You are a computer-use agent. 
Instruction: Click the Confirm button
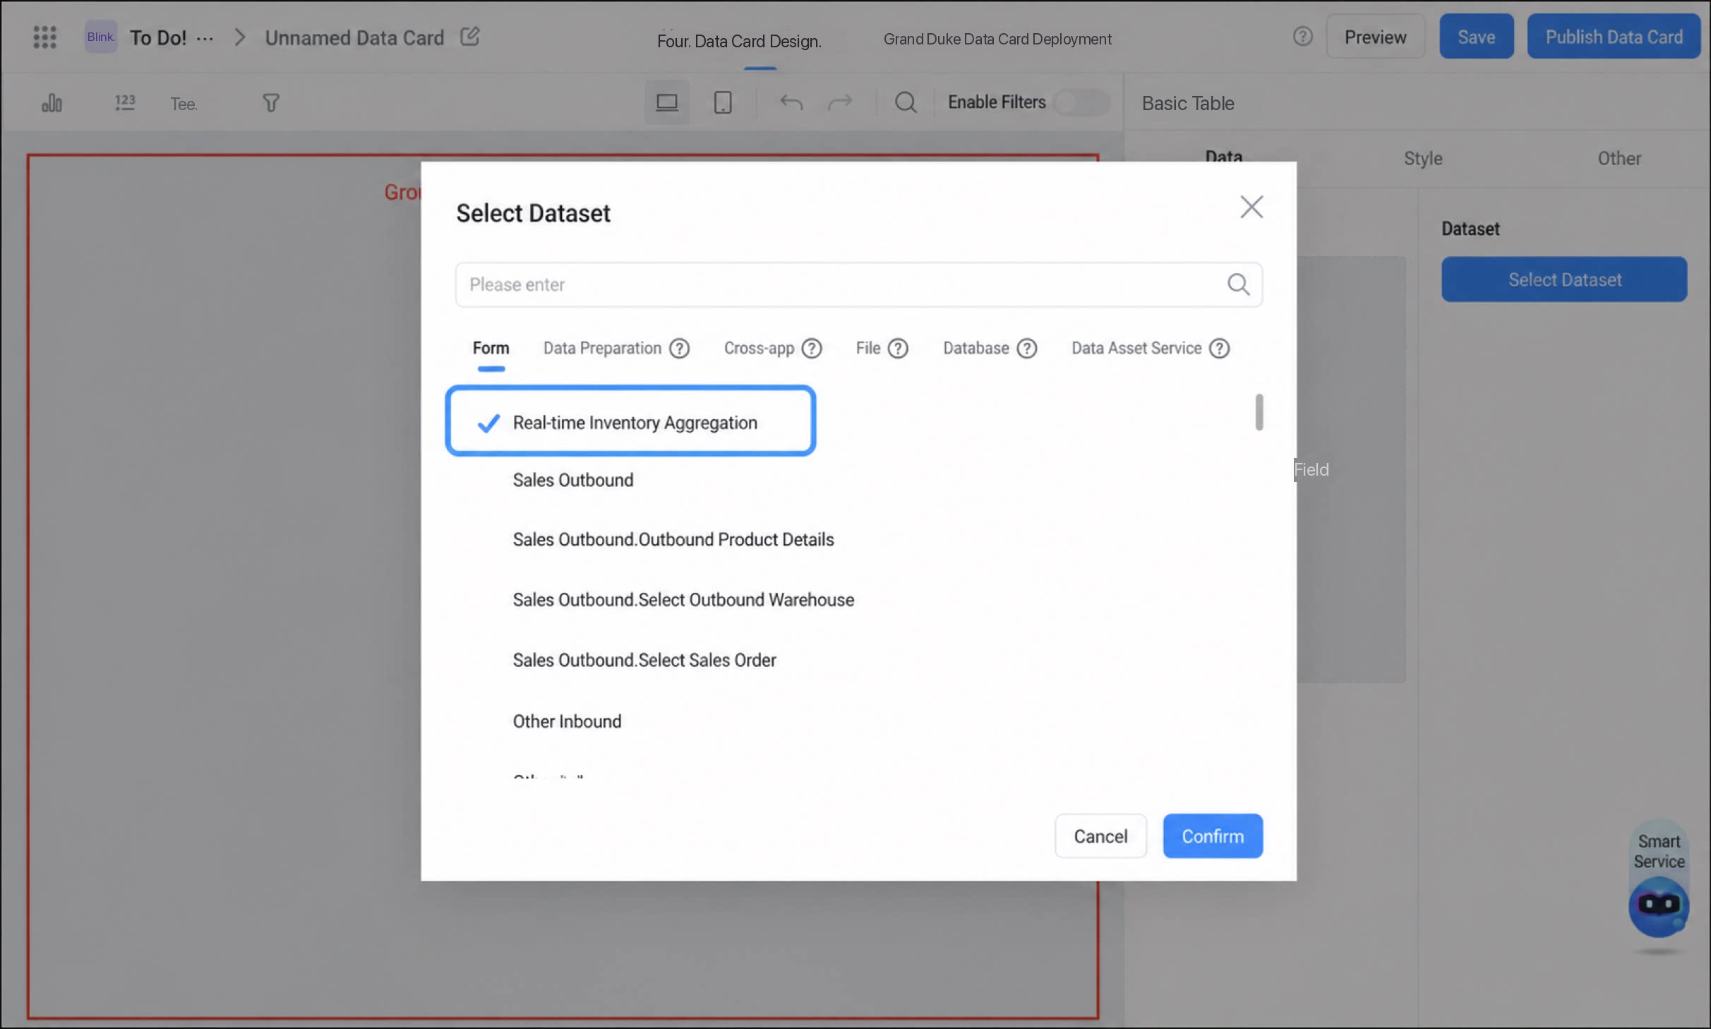pyautogui.click(x=1213, y=836)
